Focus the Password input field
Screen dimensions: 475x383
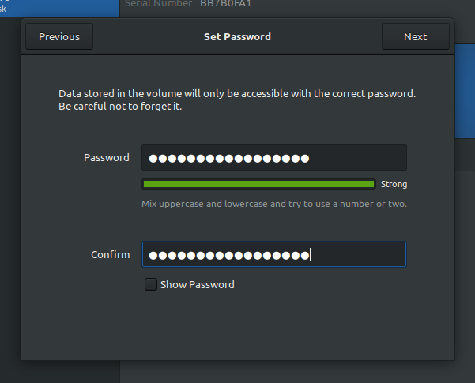[273, 157]
